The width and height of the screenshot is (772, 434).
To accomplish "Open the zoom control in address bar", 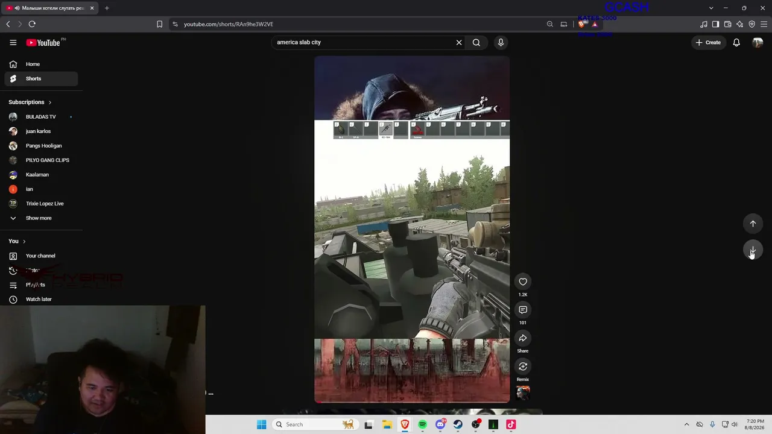I will point(549,24).
